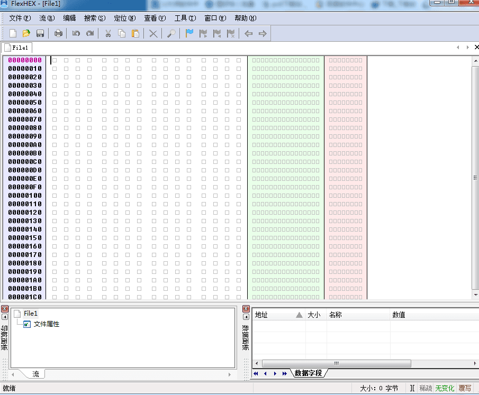Select 文件属性 in the navigation tree

click(x=47, y=324)
